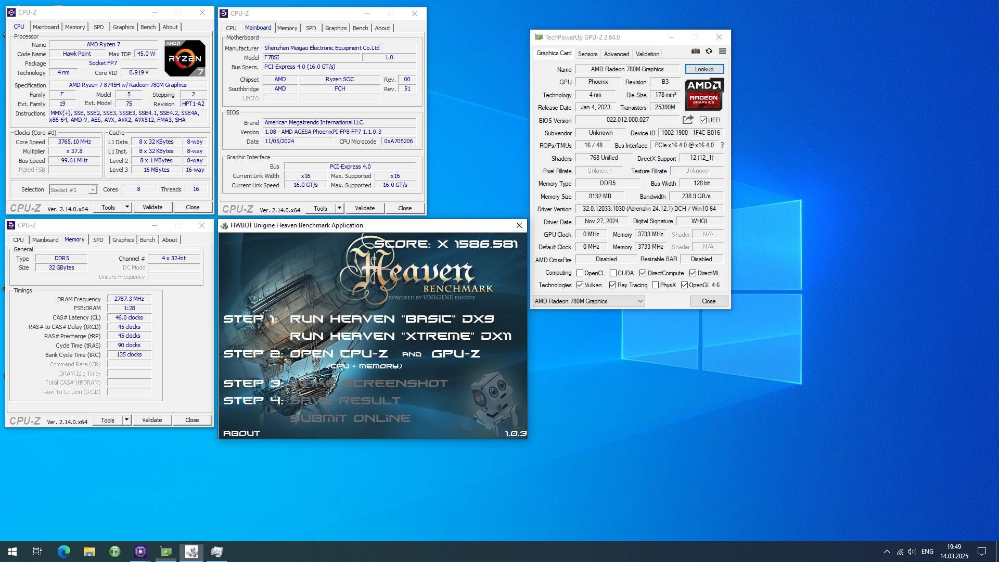
Task: Toggle the DirectCompute checkbox
Action: [643, 273]
